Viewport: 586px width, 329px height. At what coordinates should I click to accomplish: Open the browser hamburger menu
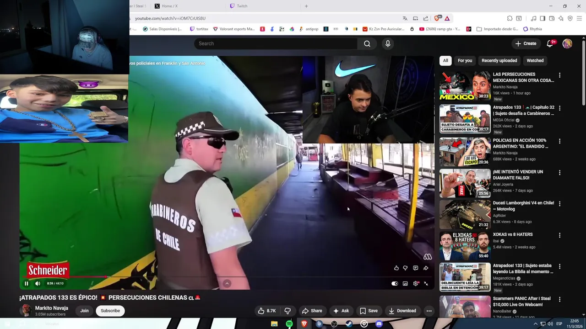coord(579,18)
